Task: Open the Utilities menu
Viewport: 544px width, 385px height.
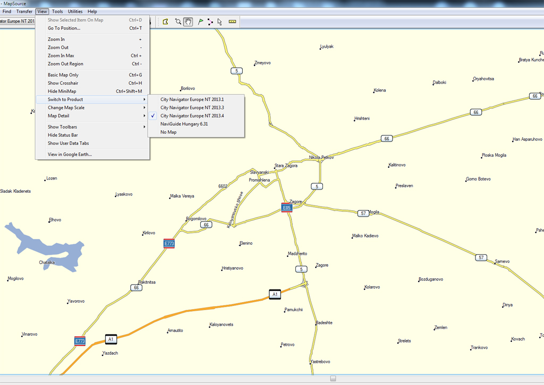Action: click(x=75, y=11)
